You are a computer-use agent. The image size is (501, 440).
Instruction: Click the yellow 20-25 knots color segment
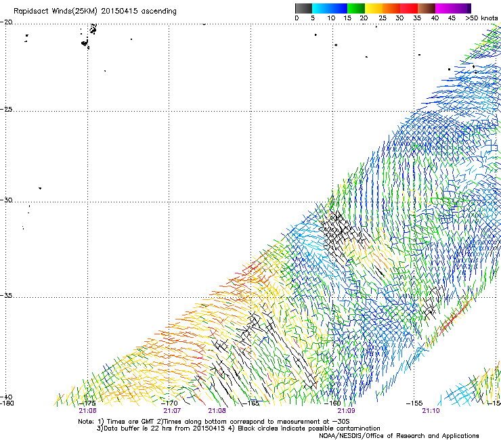pyautogui.click(x=374, y=8)
